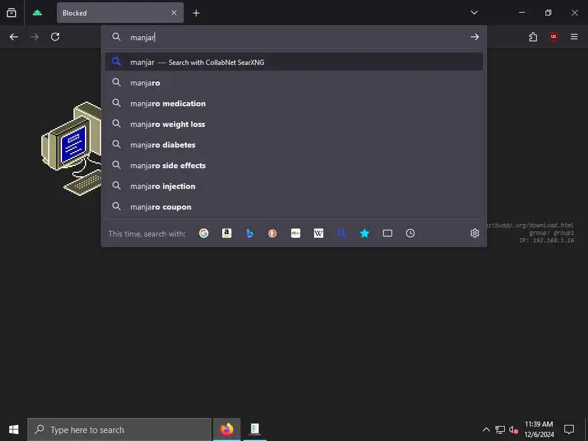Close the Blocked tab
Image resolution: width=588 pixels, height=441 pixels.
click(x=174, y=13)
